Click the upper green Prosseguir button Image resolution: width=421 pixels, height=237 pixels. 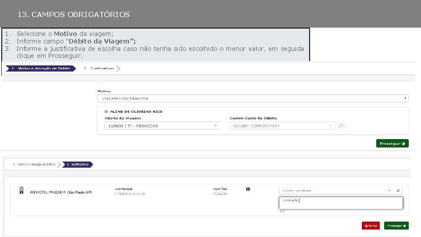[x=392, y=144]
